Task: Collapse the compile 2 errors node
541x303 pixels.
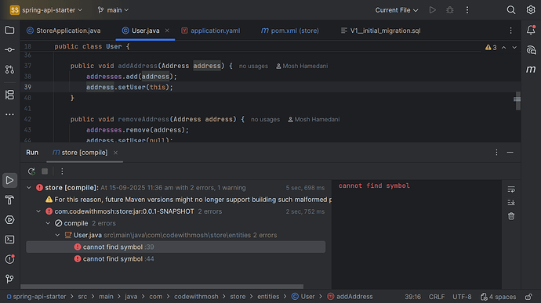Action: coord(48,223)
